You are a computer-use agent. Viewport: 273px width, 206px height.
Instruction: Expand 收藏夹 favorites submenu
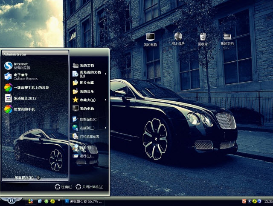(89, 100)
